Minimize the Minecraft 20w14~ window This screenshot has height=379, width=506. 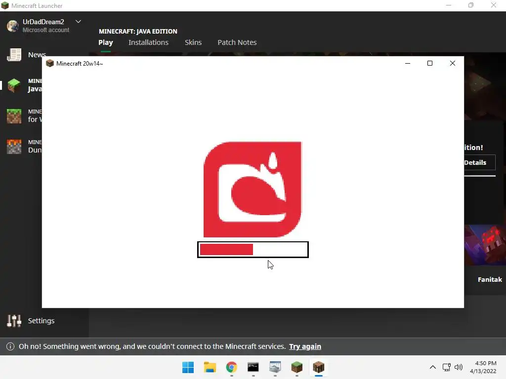[408, 64]
